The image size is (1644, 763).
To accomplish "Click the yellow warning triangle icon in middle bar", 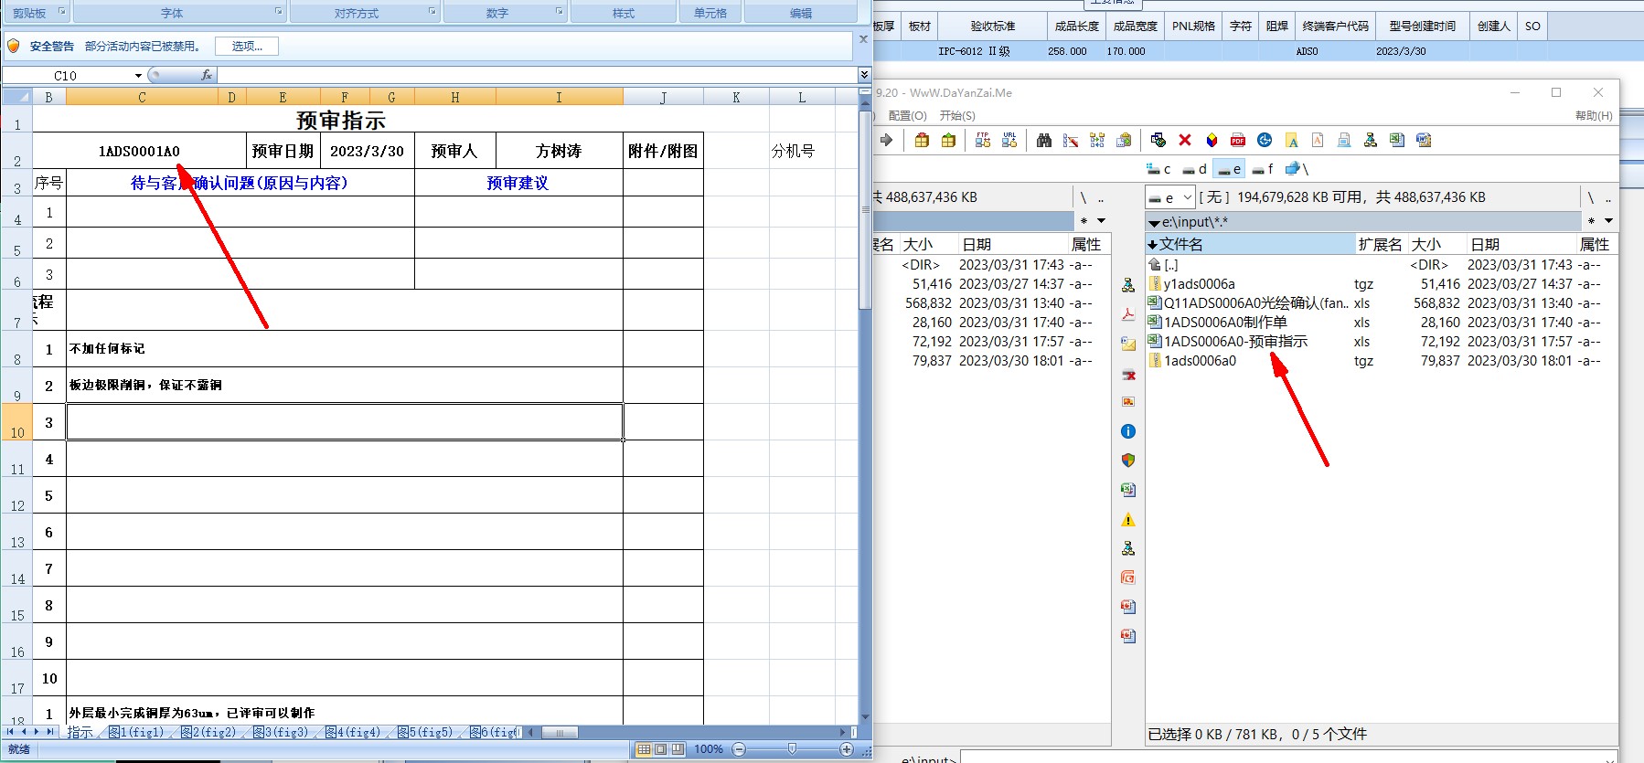I will point(1128,519).
